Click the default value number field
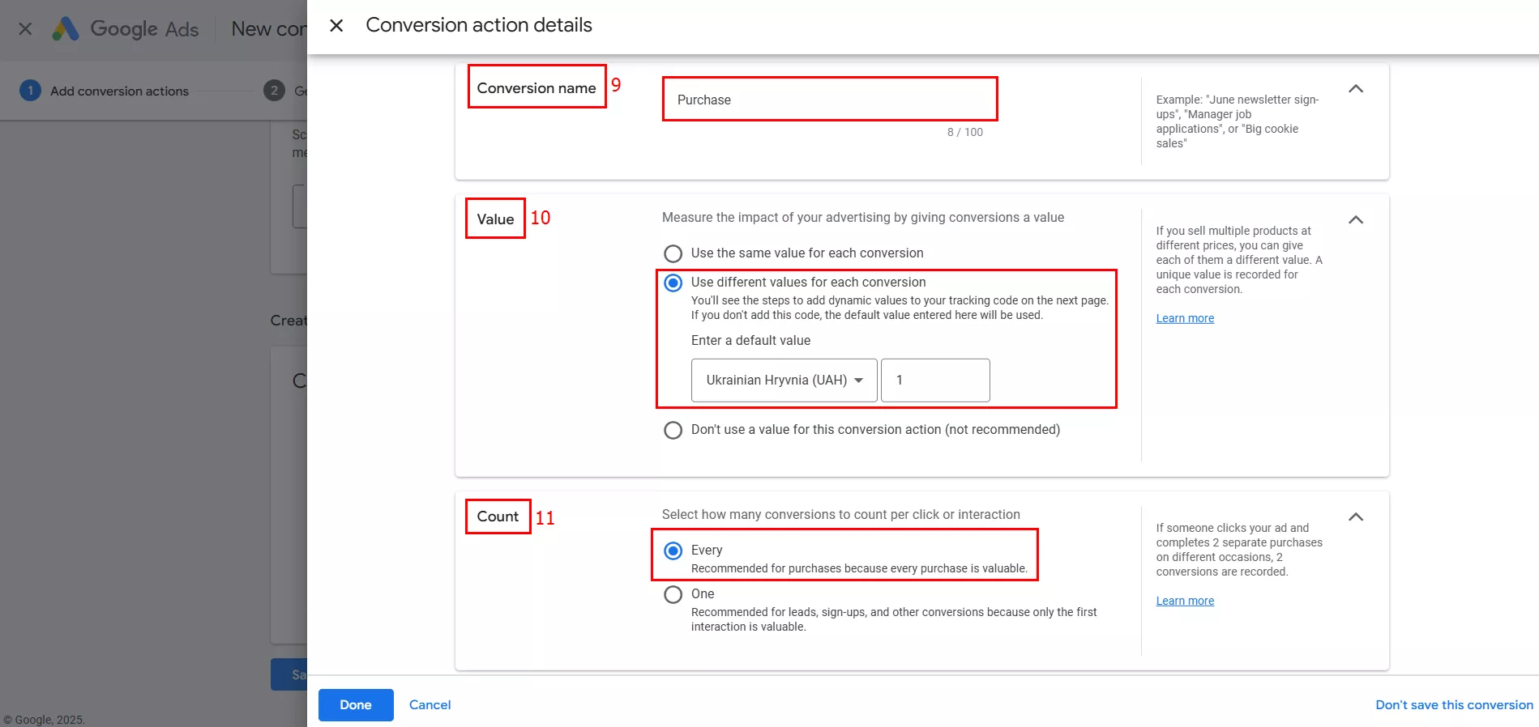This screenshot has height=727, width=1539. (x=935, y=381)
